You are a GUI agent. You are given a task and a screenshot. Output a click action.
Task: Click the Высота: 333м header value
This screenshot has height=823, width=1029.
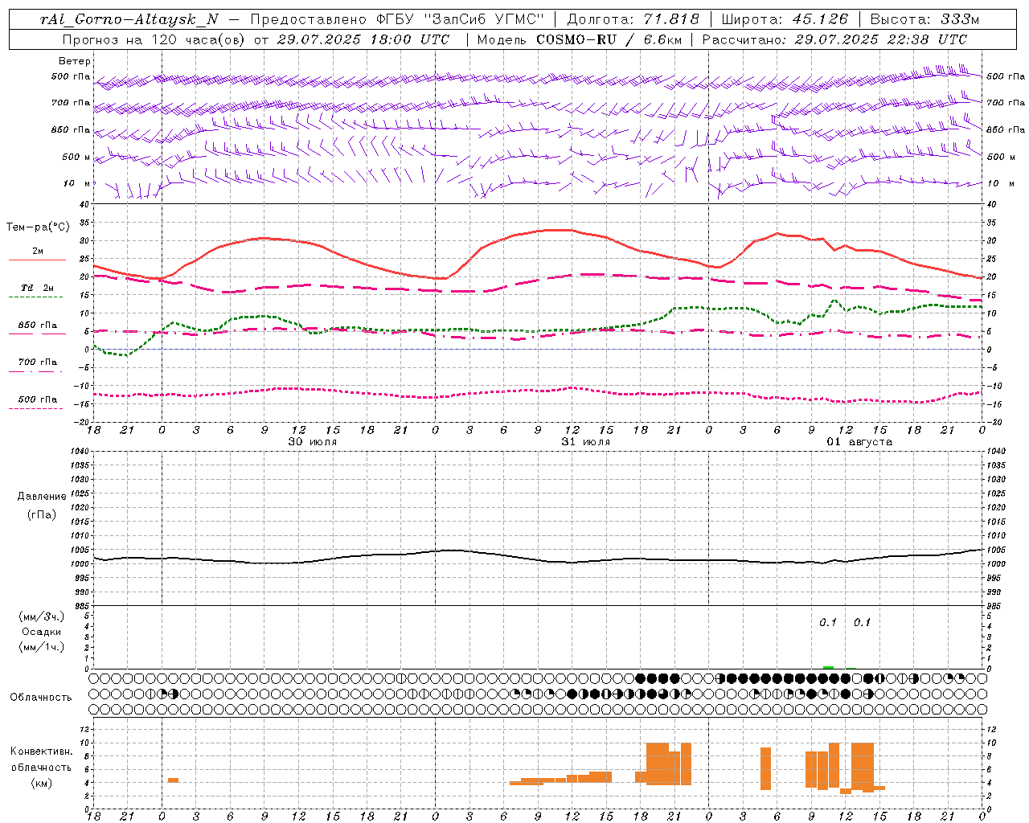pos(924,19)
